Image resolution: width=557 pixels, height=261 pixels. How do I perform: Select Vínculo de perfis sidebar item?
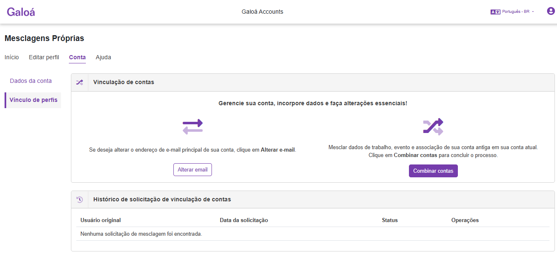point(33,100)
